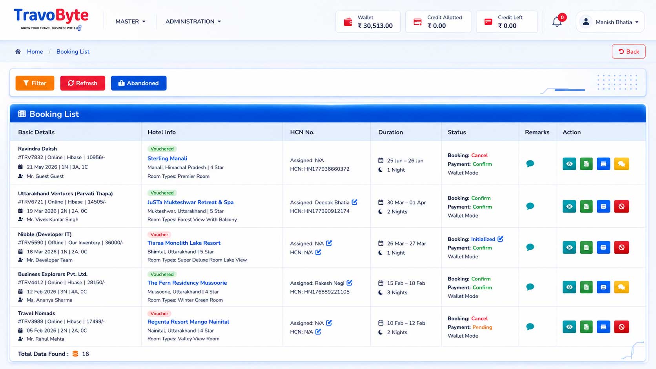Refresh the booking list
This screenshot has width=656, height=369.
pos(83,83)
